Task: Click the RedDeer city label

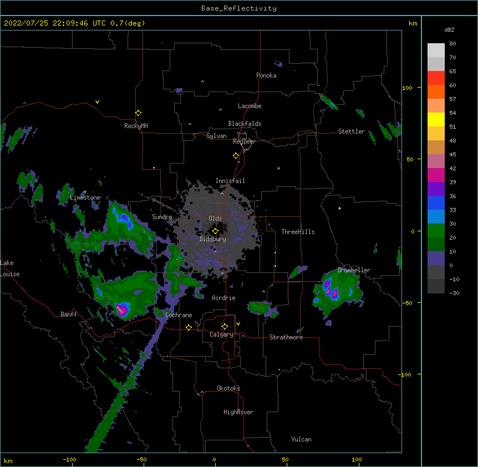Action: [244, 141]
